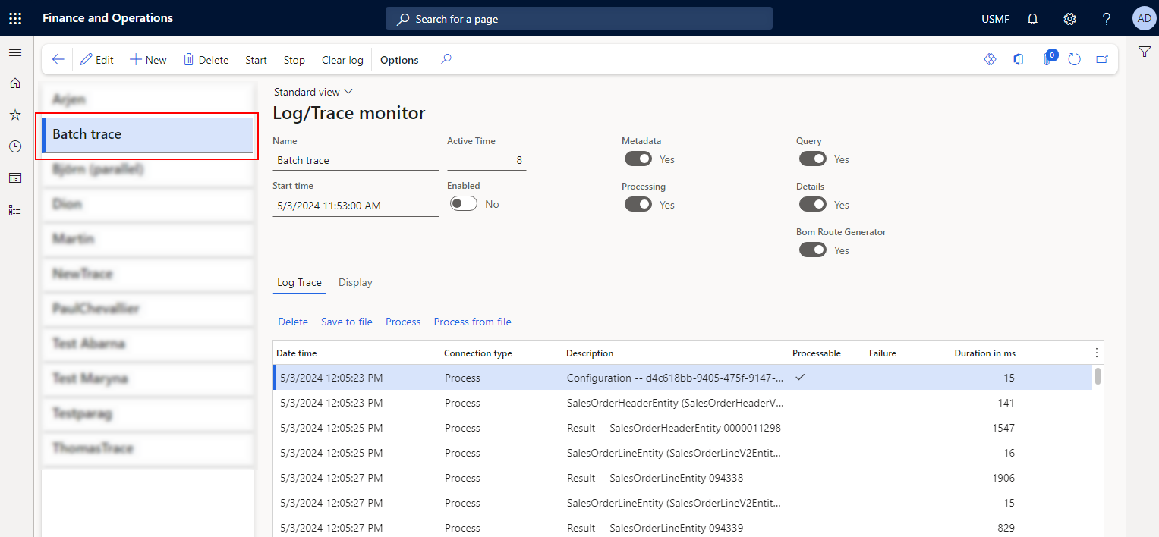Expand the navigation pane hamburger menu
The height and width of the screenshot is (537, 1159).
pyautogui.click(x=15, y=52)
